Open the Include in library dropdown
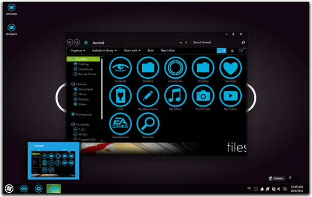This screenshot has width=312, height=197. 105,51
